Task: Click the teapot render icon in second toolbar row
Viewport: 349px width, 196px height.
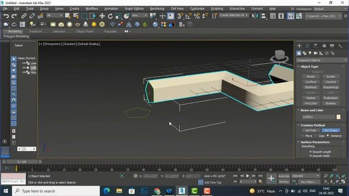Action: click(x=6, y=24)
